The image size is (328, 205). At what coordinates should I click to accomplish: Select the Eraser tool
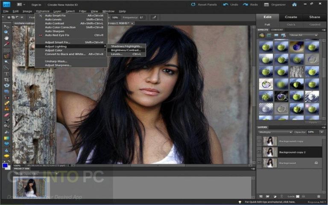click(x=7, y=115)
